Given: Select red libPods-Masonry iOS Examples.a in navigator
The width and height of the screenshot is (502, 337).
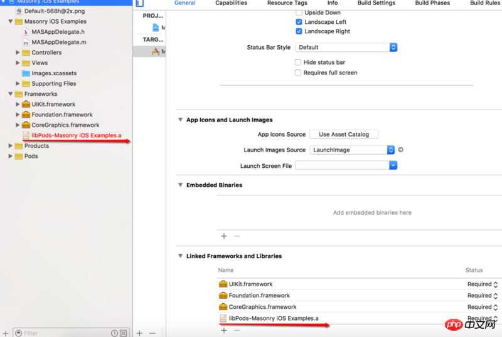Looking at the screenshot, I should [x=76, y=135].
